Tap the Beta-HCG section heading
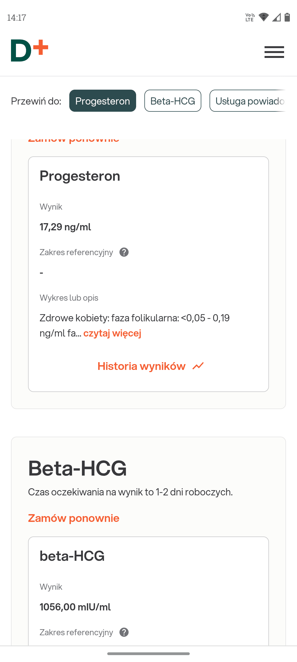The image size is (297, 662). pos(78,468)
